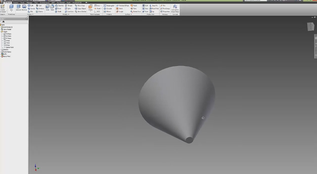Apply the Draft tool
This screenshot has width=317, height=174.
[x=58, y=12]
